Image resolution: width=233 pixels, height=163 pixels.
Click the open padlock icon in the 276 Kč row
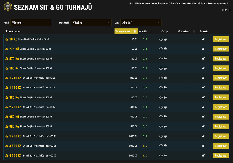tap(203, 49)
